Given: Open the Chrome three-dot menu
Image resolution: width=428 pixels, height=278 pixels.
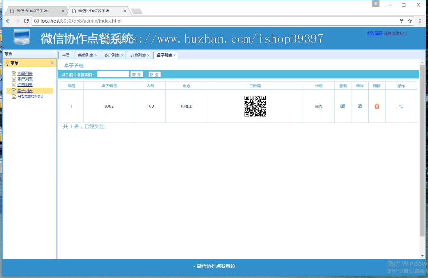Looking at the screenshot, I should (420, 21).
